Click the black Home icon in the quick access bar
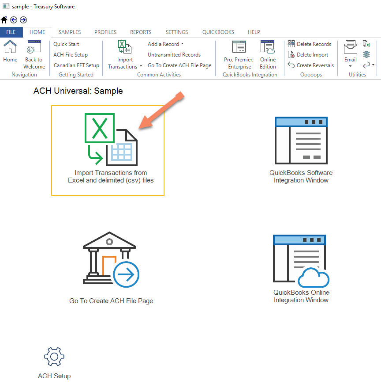Screen dimensions: 381x384 (x=4, y=20)
